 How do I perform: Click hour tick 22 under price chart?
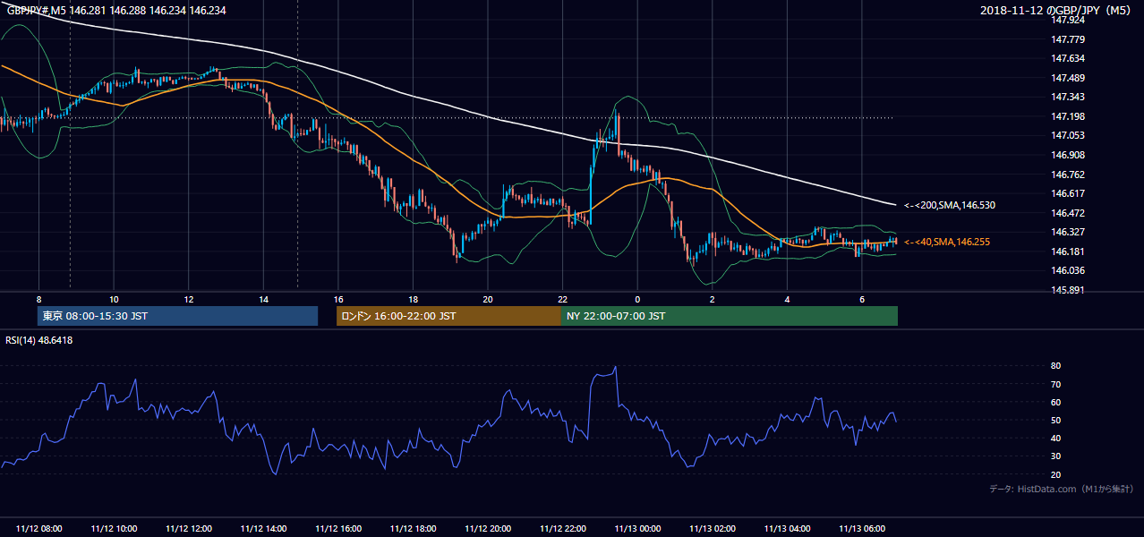(x=563, y=299)
